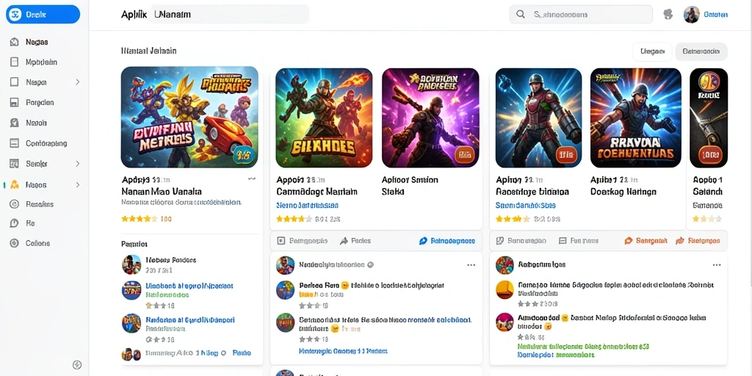The image size is (752, 376).
Task: Open the three-dot menu on the middle review card
Action: pyautogui.click(x=471, y=264)
